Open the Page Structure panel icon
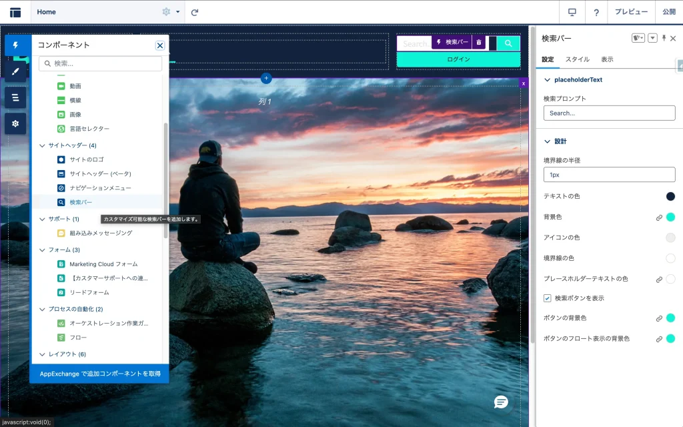Viewport: 683px width, 427px height. click(15, 97)
